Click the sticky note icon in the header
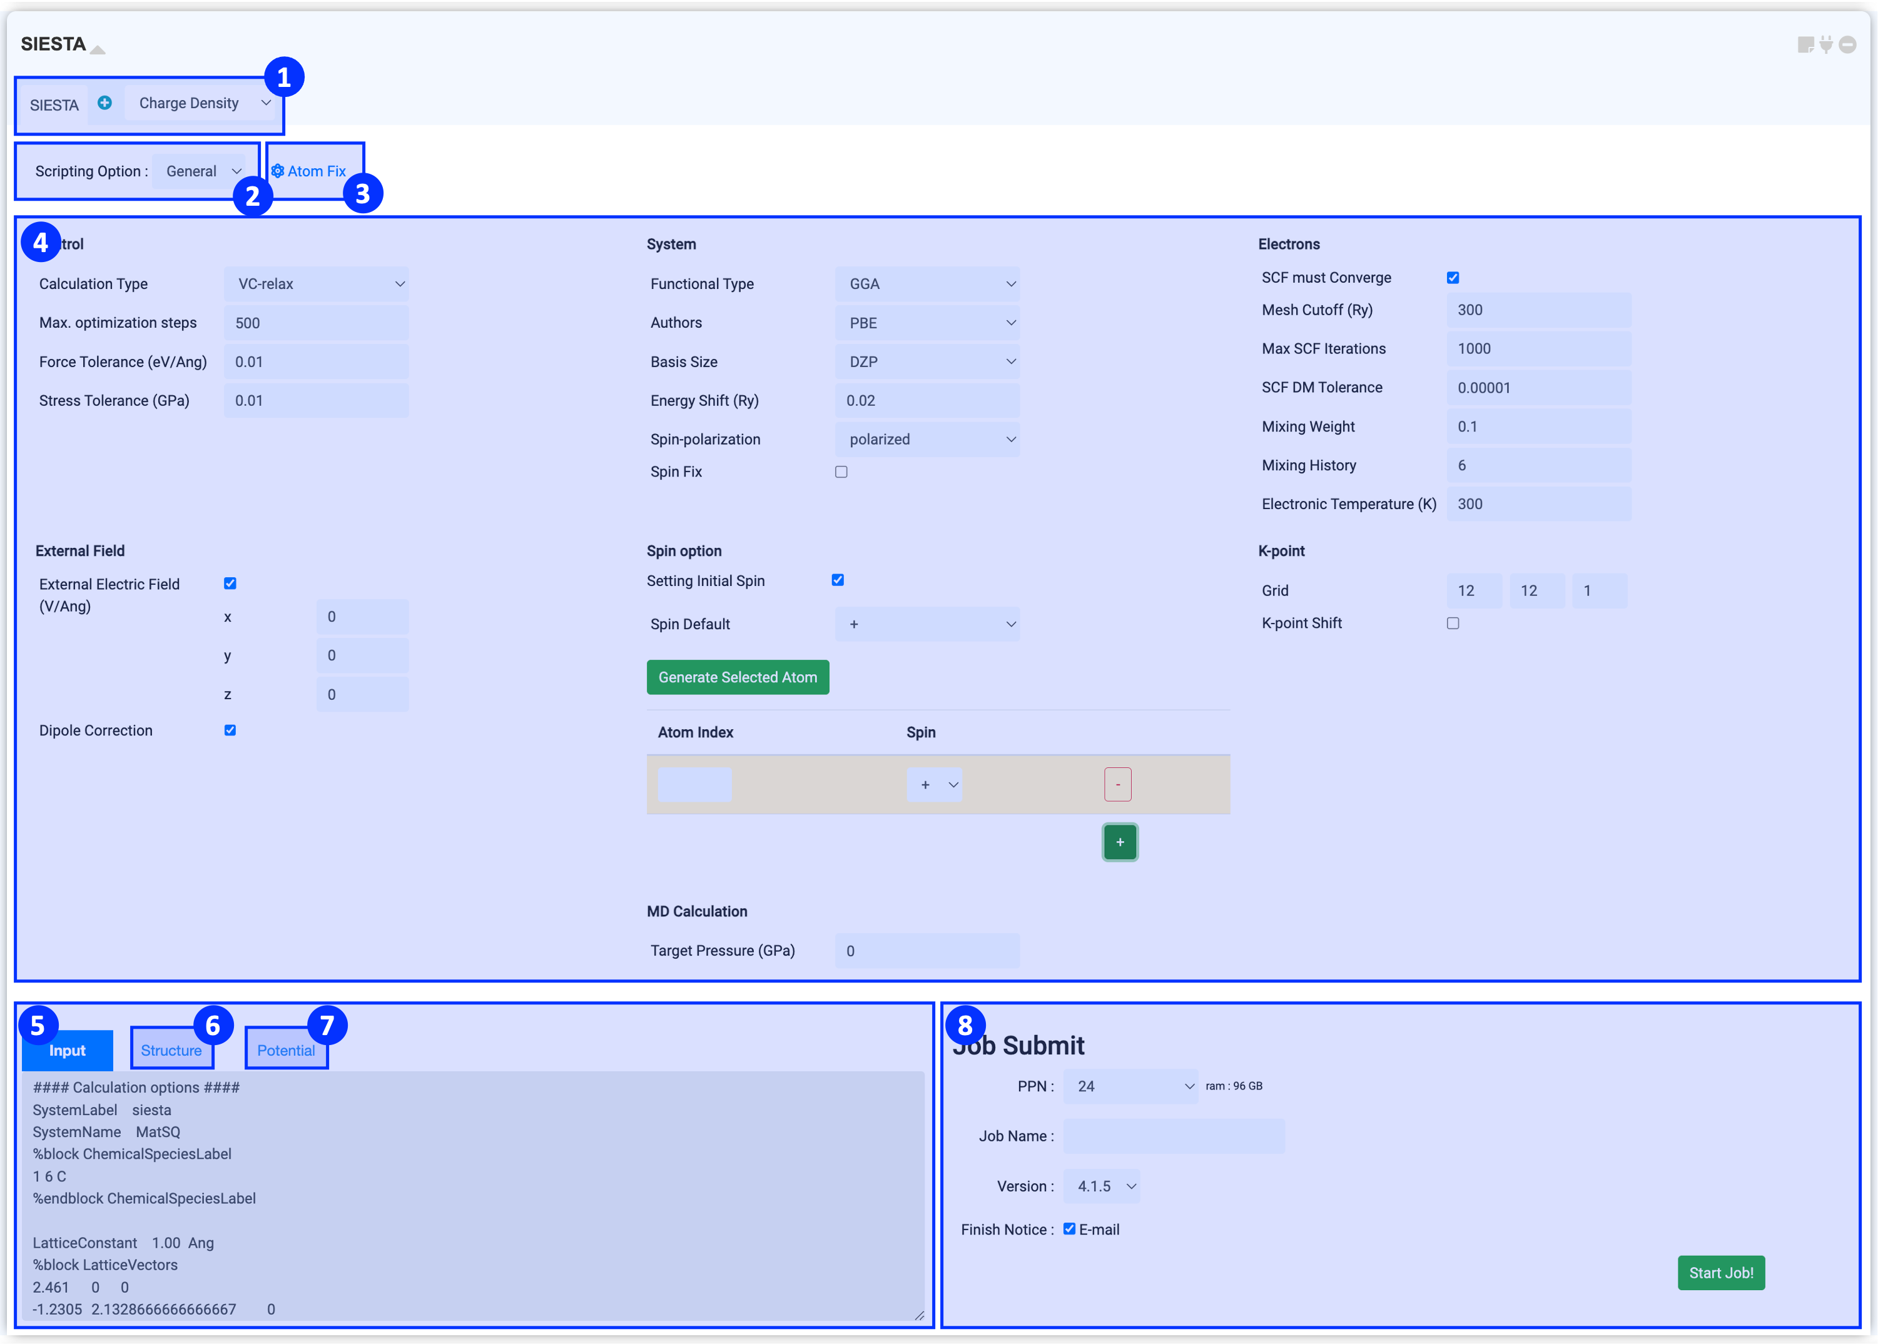This screenshot has width=1878, height=1344. point(1805,44)
